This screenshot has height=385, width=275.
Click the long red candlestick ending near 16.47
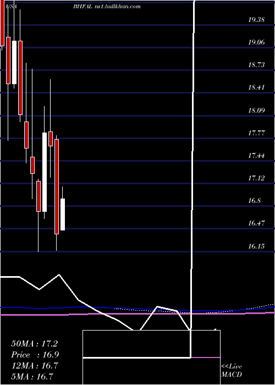[x=57, y=186]
